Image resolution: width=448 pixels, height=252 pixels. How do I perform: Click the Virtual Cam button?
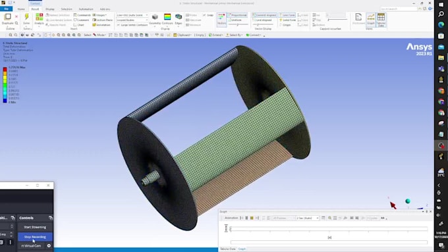(32, 245)
